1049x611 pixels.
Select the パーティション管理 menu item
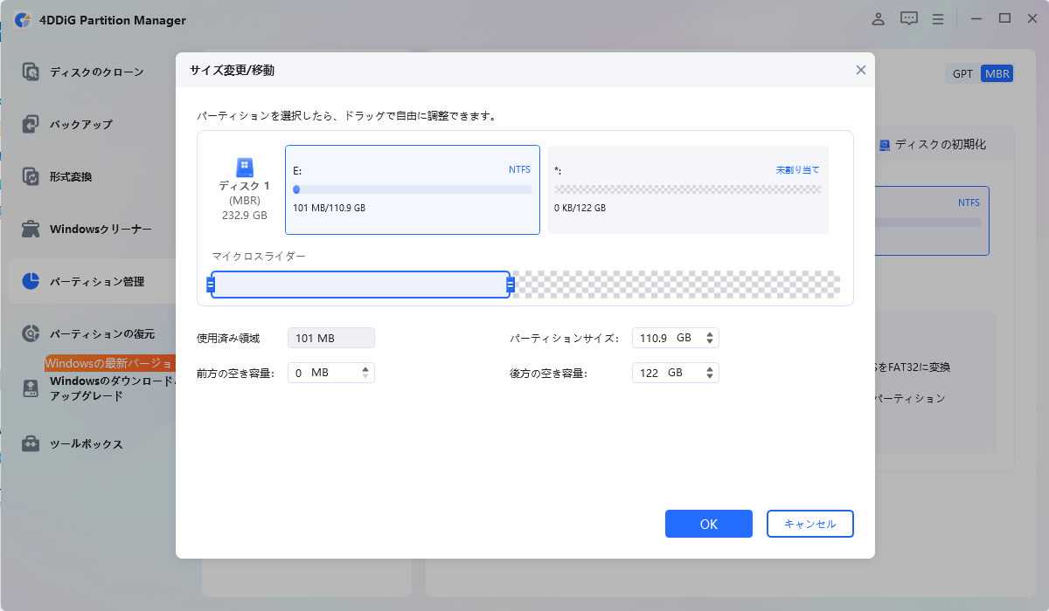pyautogui.click(x=97, y=281)
